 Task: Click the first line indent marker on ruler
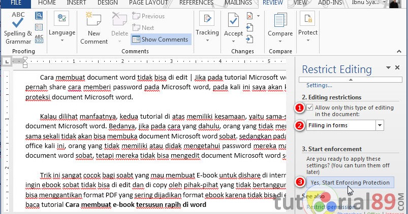coord(25,60)
